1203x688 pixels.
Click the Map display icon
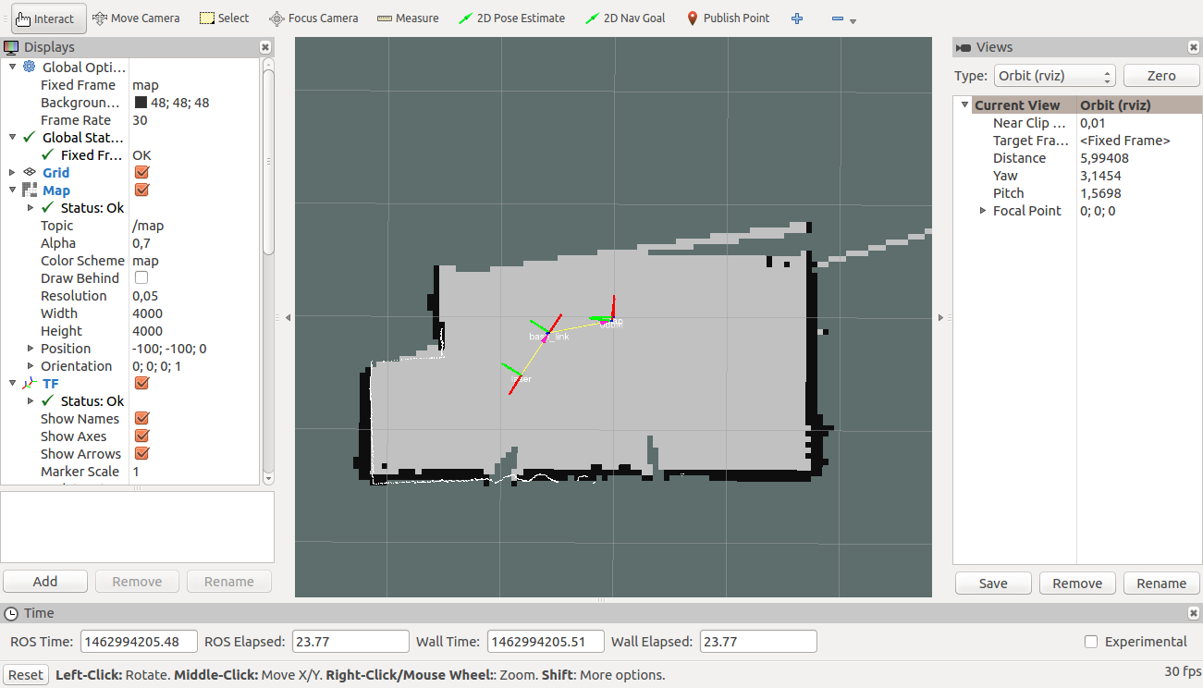click(x=30, y=190)
